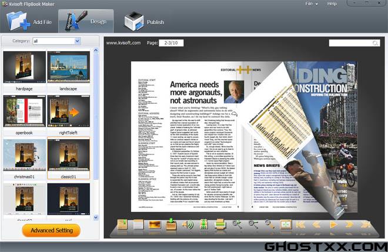Viewport: 388px width, 252px height.
Task: Click the print icon in bottom toolbar
Action: (x=220, y=225)
